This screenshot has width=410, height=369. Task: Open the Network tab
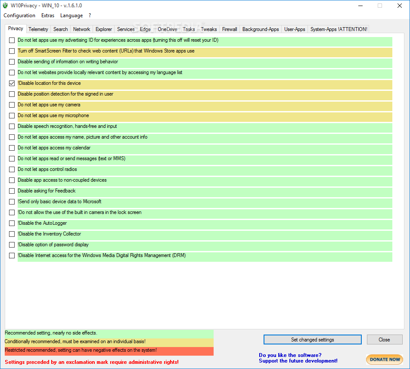click(x=81, y=29)
